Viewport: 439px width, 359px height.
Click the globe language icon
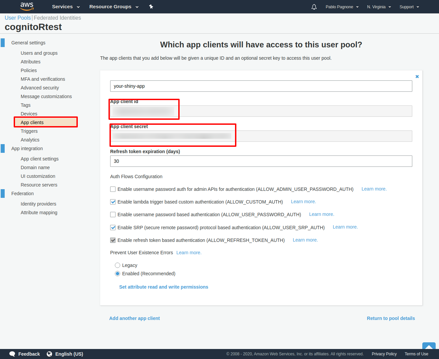[49, 354]
